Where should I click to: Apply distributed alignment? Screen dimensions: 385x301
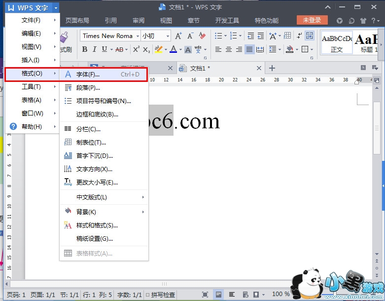(x=260, y=49)
